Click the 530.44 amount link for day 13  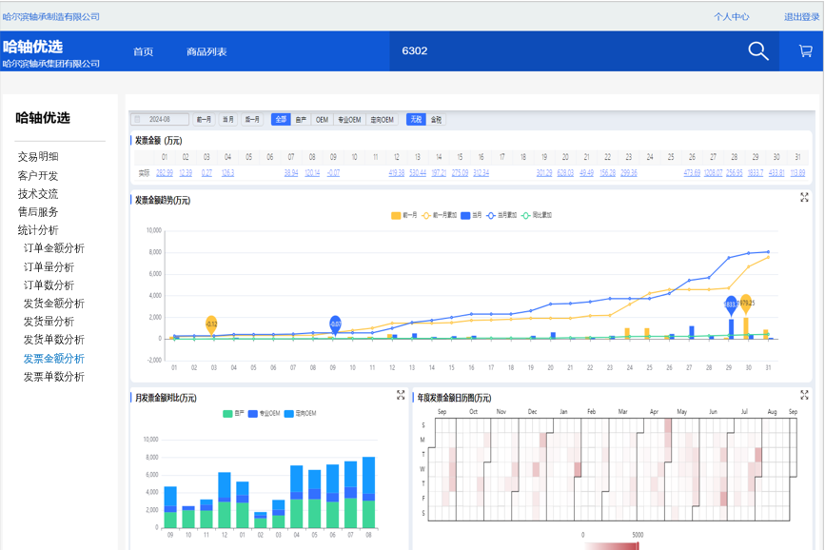(x=417, y=173)
